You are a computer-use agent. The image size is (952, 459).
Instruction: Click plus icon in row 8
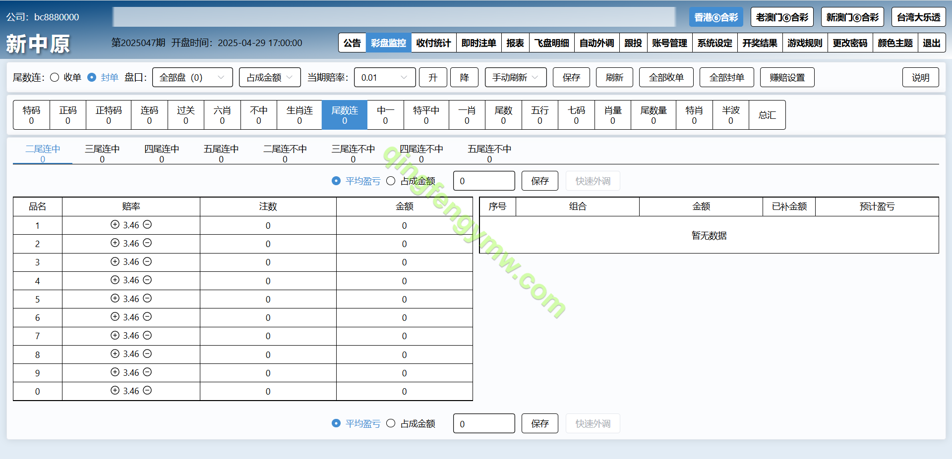pos(115,354)
